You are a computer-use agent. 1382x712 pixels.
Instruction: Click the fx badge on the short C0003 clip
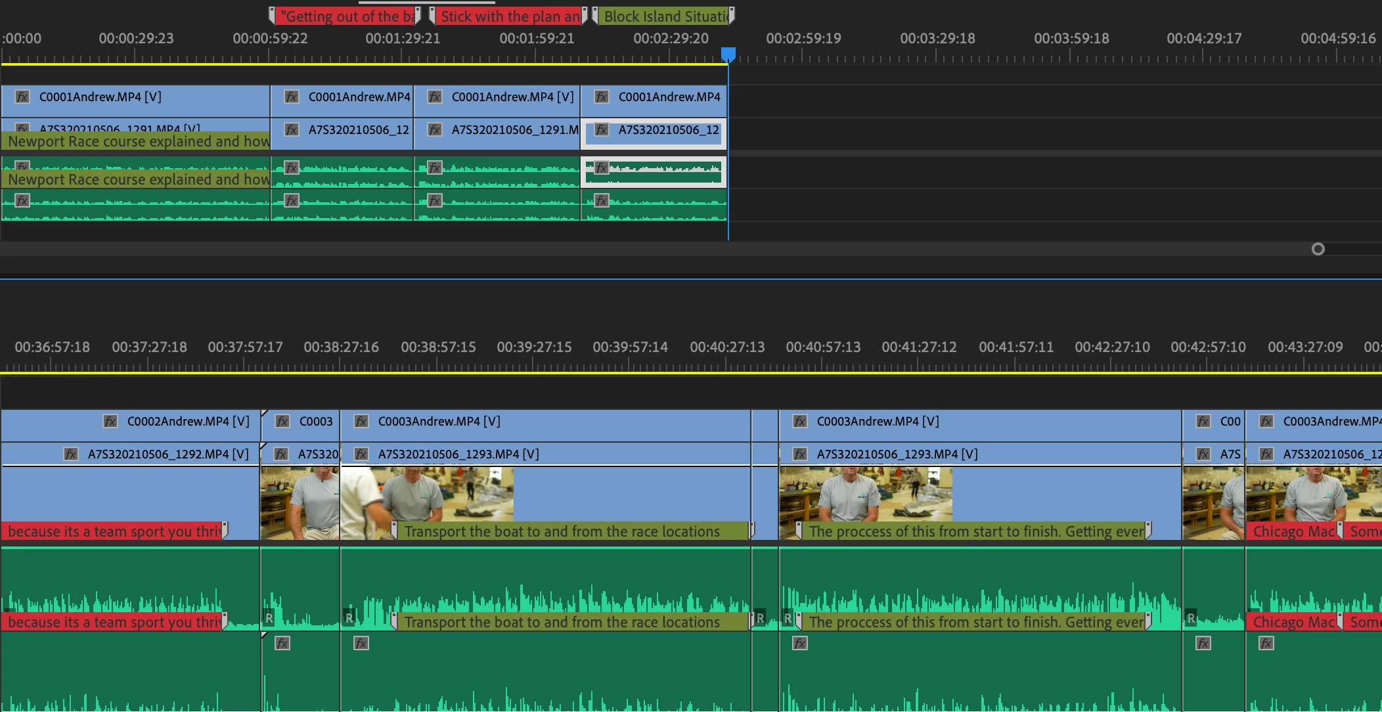click(282, 421)
